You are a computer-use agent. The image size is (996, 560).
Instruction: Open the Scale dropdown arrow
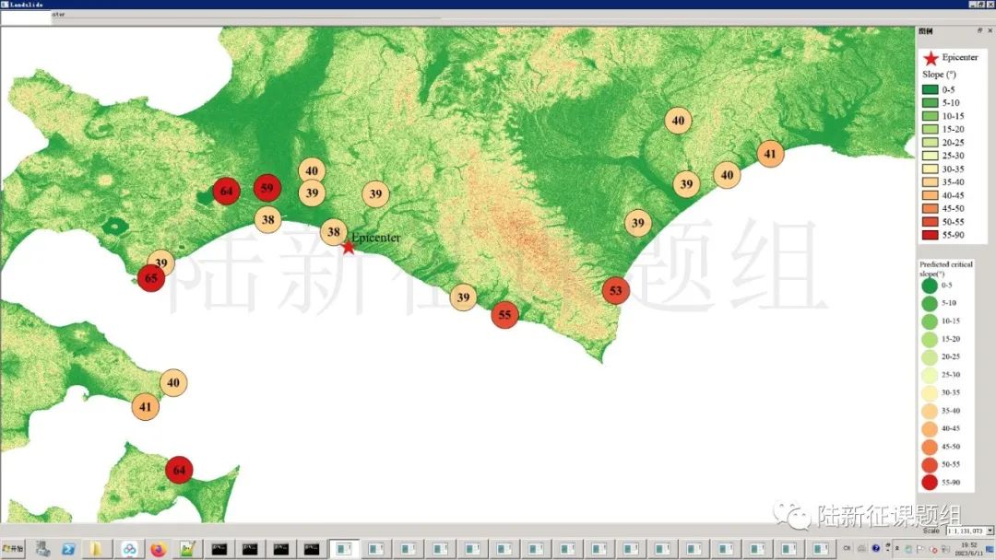[x=990, y=531]
